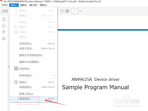Click the 'AN49625A Device driver' heading
The image size is (148, 111).
[96, 79]
